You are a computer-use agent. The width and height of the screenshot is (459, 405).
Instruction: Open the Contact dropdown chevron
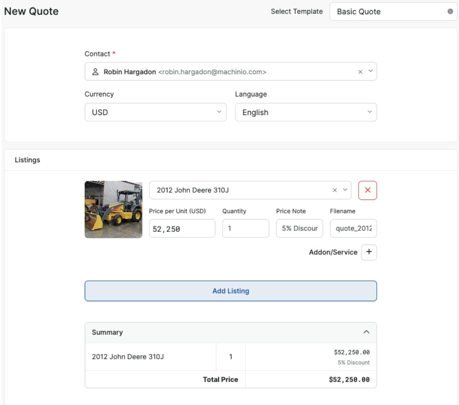coord(370,71)
